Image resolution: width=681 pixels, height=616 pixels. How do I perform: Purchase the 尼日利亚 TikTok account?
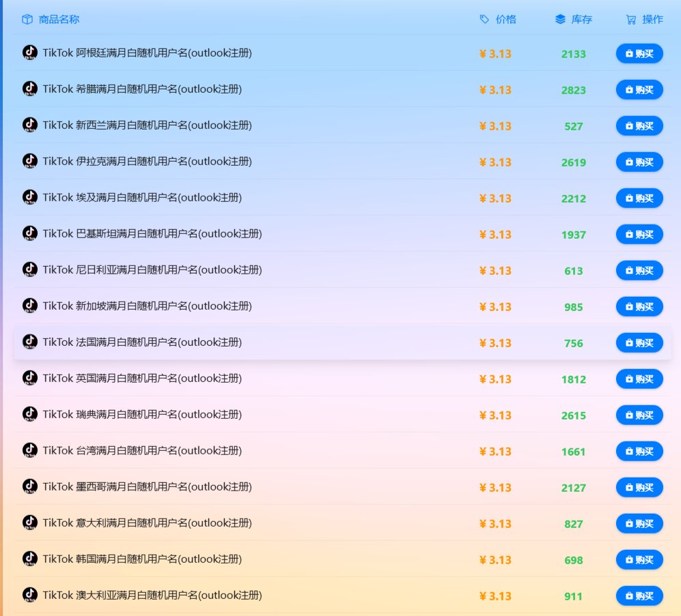coord(639,270)
